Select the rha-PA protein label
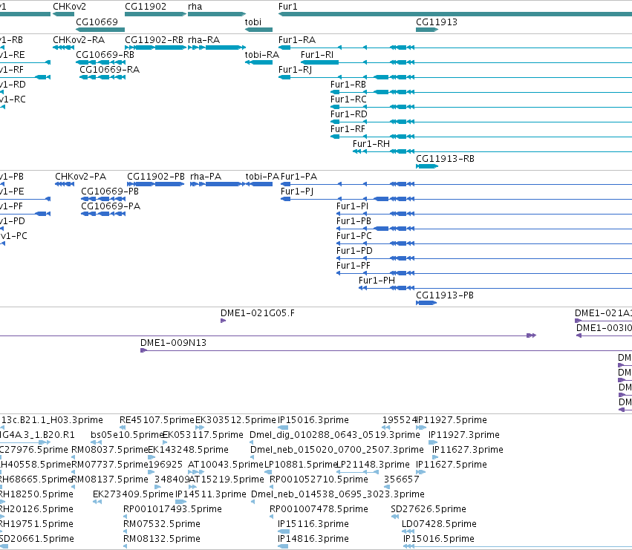This screenshot has height=550, width=632. [x=206, y=177]
